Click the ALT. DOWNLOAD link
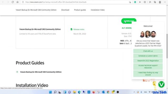 pyautogui.click(x=127, y=28)
